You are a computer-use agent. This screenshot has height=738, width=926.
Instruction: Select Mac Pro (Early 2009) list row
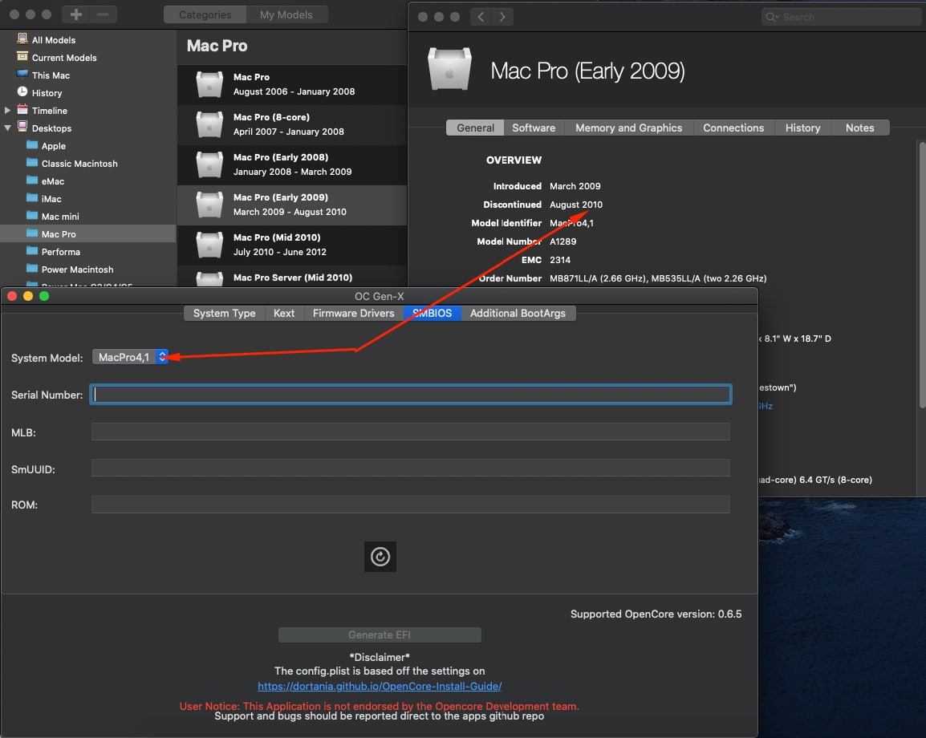coord(292,205)
